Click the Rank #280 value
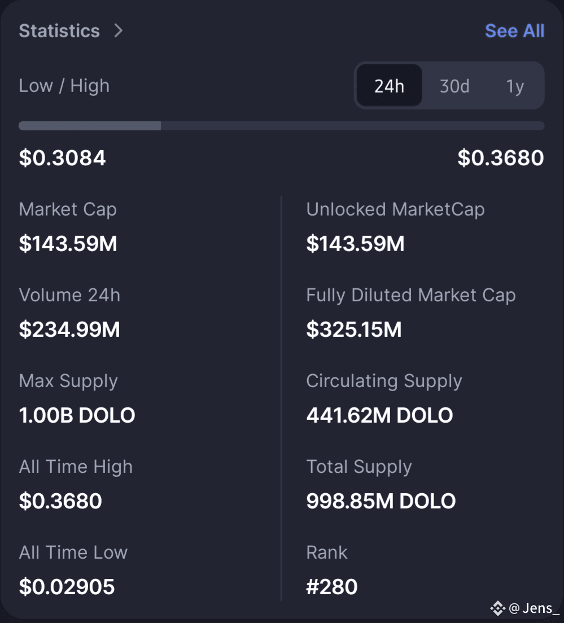 [331, 587]
